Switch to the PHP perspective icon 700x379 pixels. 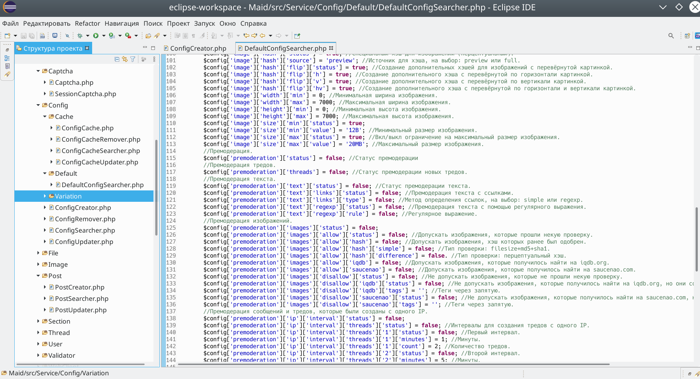click(697, 36)
